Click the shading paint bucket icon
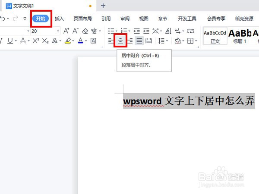This screenshot has height=194, width=259. pyautogui.click(x=178, y=41)
